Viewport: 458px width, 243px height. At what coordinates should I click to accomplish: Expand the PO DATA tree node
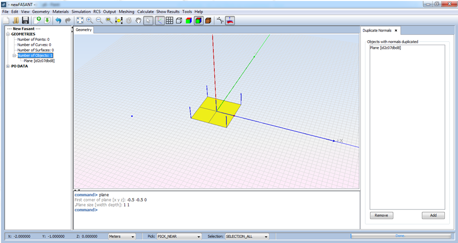tap(8, 66)
